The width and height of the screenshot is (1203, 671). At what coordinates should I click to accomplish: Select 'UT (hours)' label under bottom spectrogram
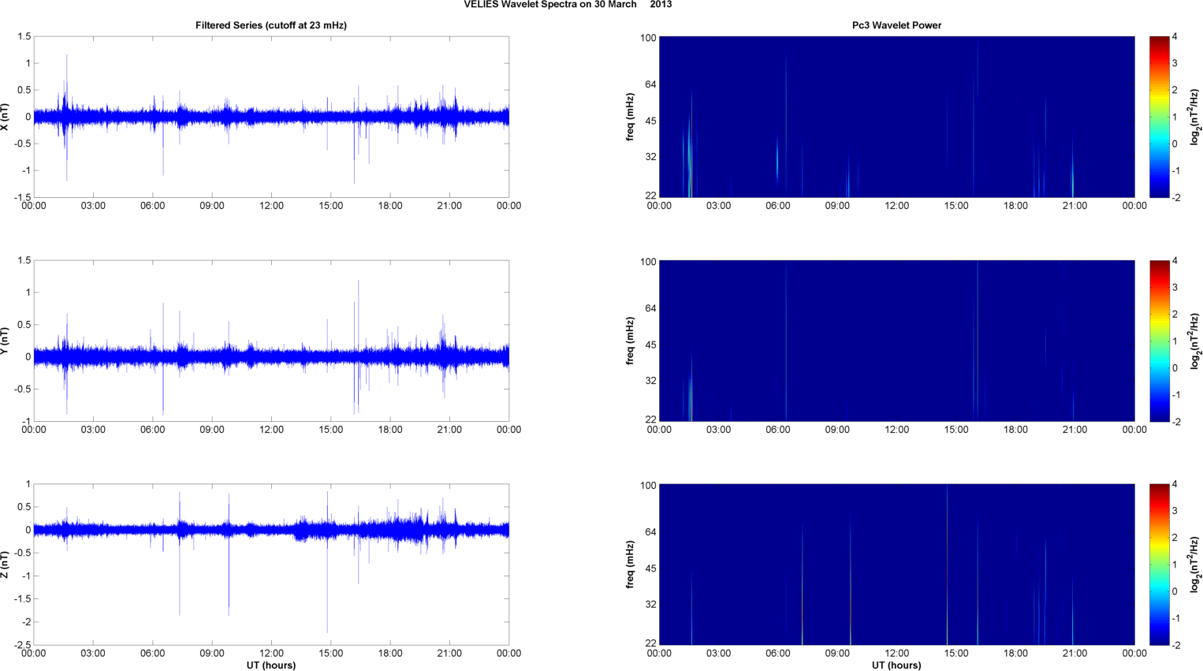[x=896, y=665]
